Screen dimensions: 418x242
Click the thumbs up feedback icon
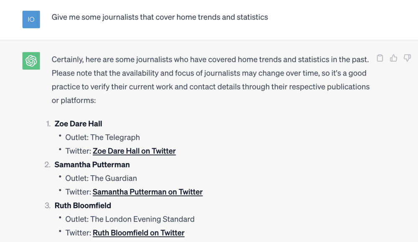coord(393,58)
